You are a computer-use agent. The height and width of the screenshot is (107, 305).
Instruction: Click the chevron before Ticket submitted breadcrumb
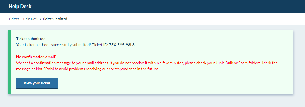(x=41, y=19)
